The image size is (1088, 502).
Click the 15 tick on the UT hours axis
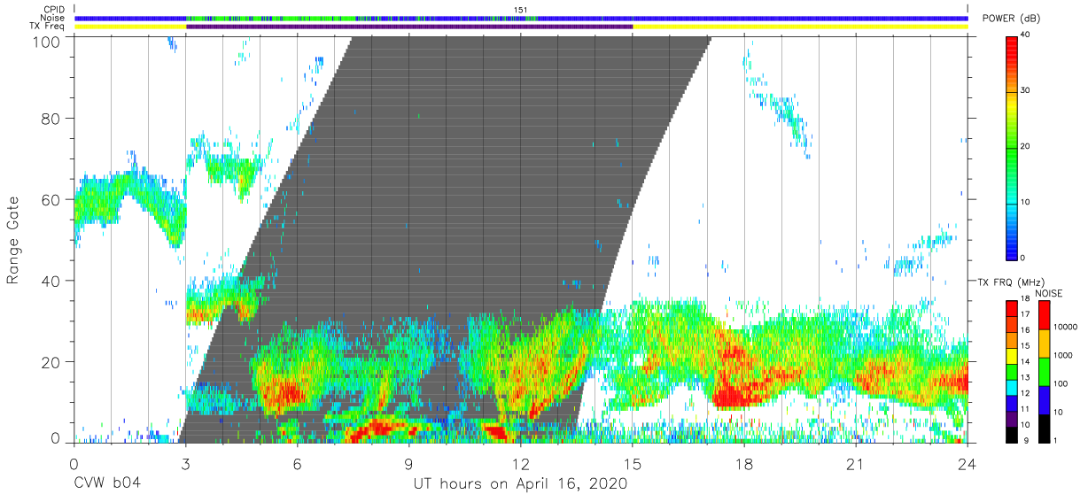point(633,463)
